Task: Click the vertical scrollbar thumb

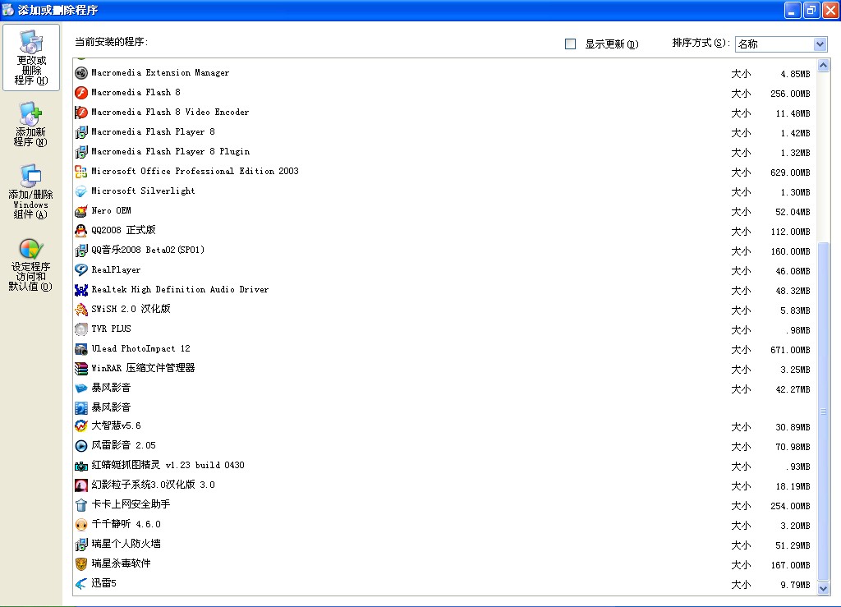Action: click(823, 412)
